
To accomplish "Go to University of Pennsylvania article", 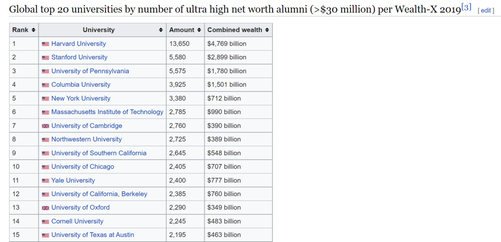I will tap(90, 71).
